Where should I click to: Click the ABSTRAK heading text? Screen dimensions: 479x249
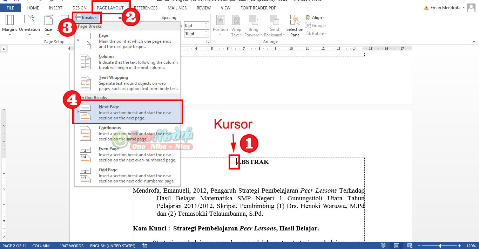pyautogui.click(x=253, y=162)
